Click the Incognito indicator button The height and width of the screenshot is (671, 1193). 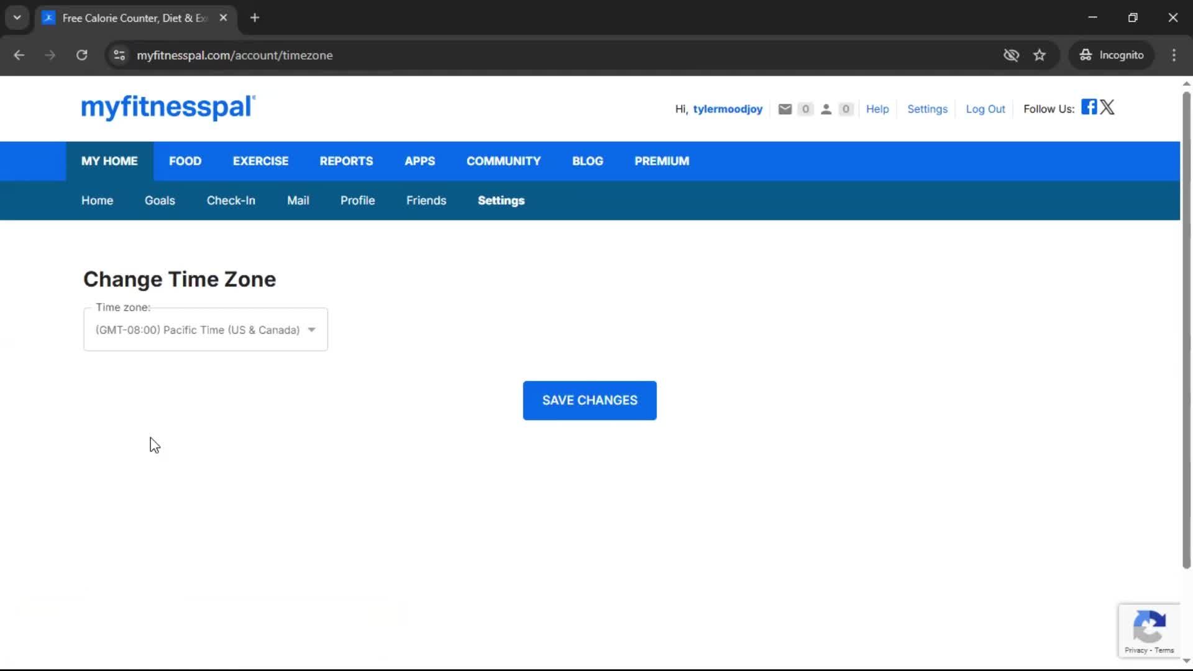tap(1112, 55)
